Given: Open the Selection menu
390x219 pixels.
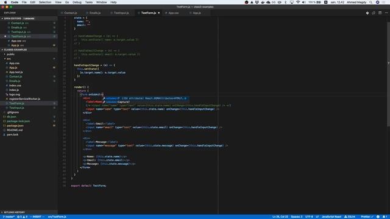Looking at the screenshot, I should [x=45, y=2].
